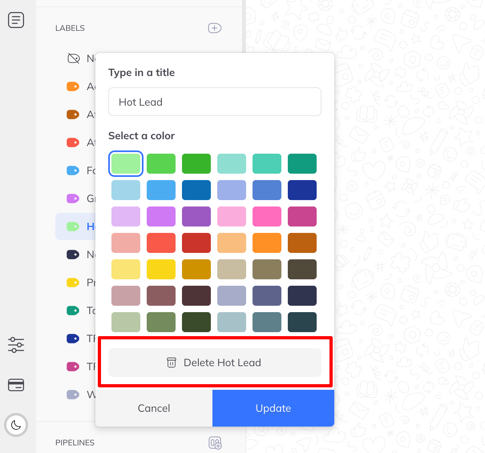Click the PIPELINES section heading
This screenshot has height=453, width=485.
75,443
